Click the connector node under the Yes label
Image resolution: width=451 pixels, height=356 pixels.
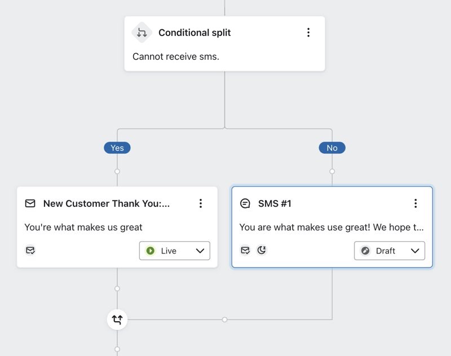click(x=117, y=171)
